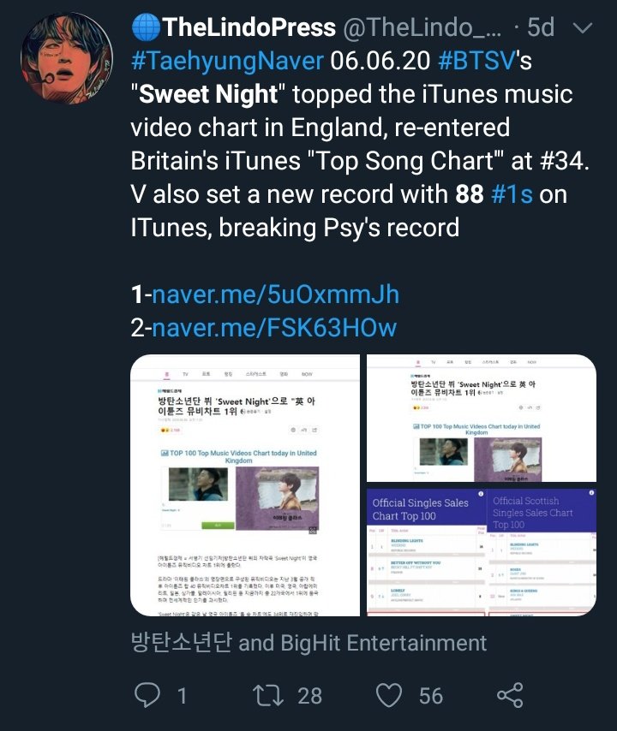The image size is (617, 731).
Task: View the Official Scottish Singles Chart image
Action: point(542,551)
